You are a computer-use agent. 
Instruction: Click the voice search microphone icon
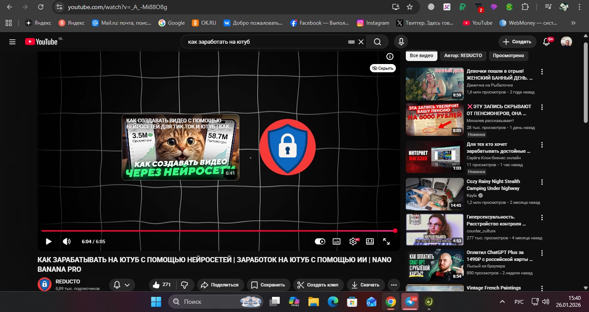401,42
